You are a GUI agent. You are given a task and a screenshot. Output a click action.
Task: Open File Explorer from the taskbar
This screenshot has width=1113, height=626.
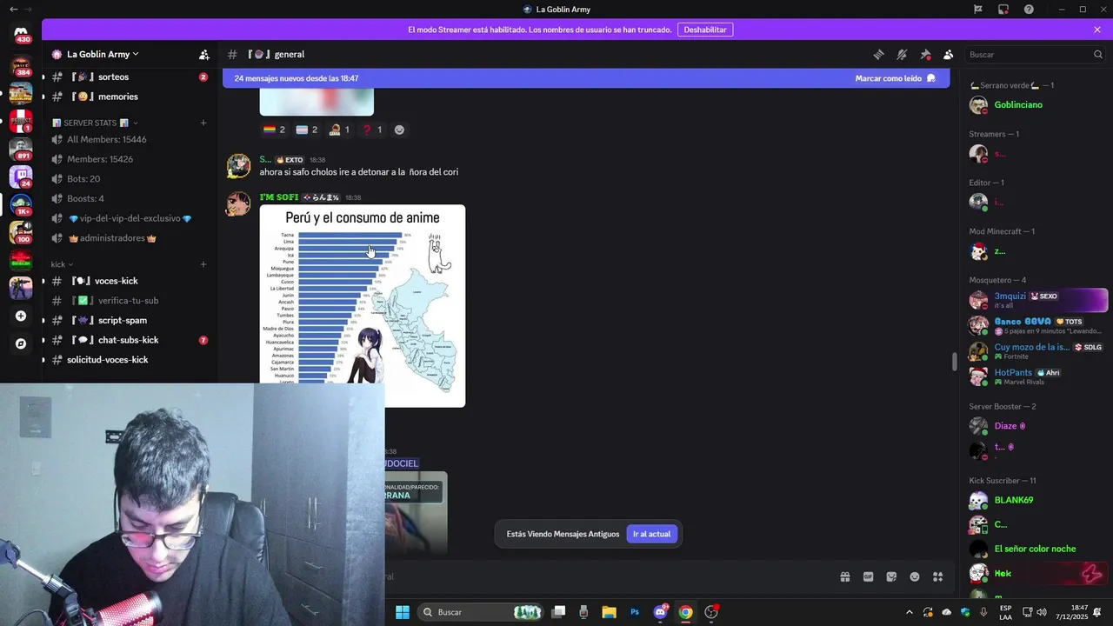tap(609, 612)
